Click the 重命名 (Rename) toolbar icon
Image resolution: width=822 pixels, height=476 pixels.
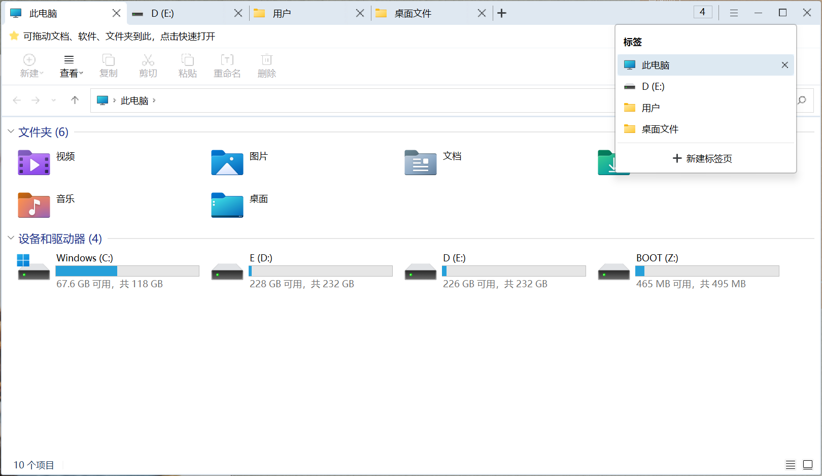click(x=227, y=65)
